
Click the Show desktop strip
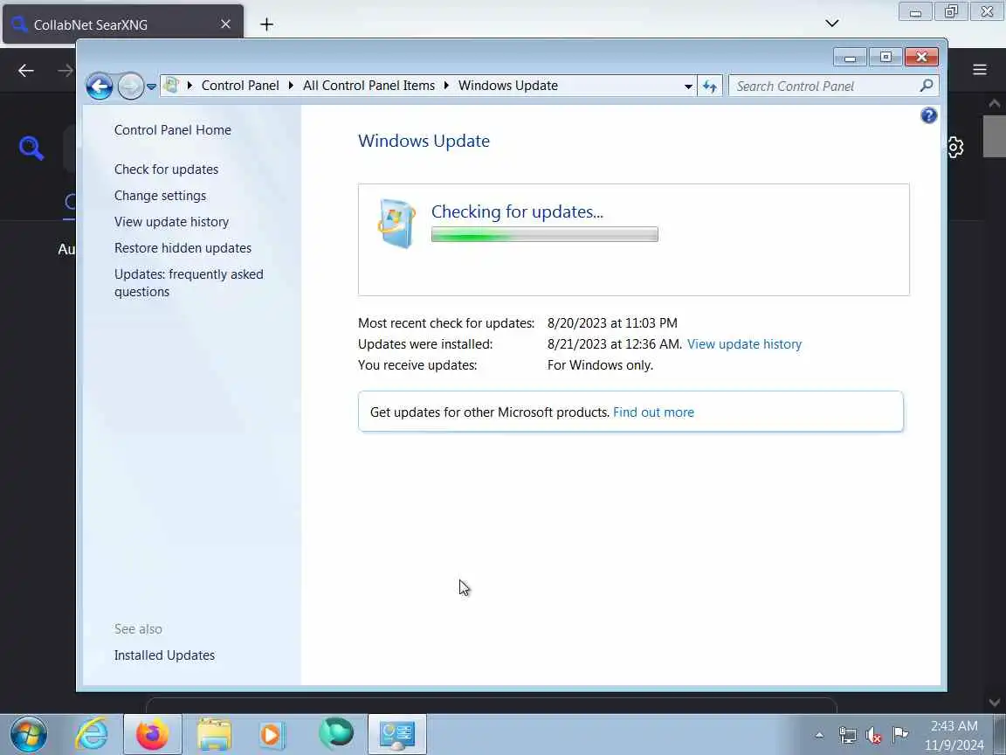tap(999, 734)
